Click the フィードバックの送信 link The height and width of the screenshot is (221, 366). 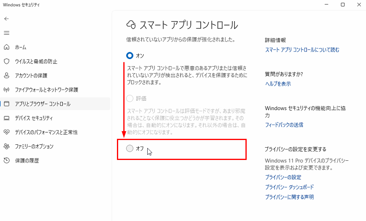tap(284, 125)
